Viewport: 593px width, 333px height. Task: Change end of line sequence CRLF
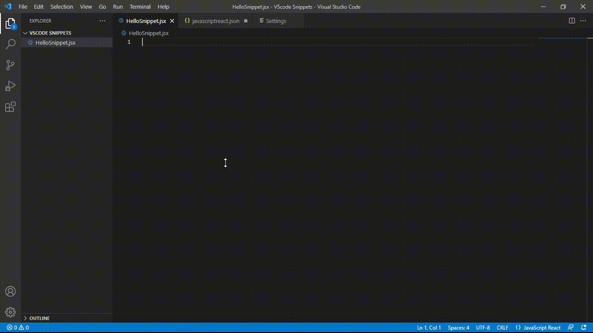(x=503, y=327)
